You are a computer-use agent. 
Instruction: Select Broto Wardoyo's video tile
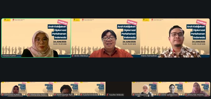coord(106,38)
